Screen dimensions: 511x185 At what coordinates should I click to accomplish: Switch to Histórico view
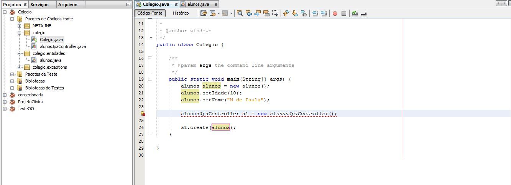click(181, 13)
